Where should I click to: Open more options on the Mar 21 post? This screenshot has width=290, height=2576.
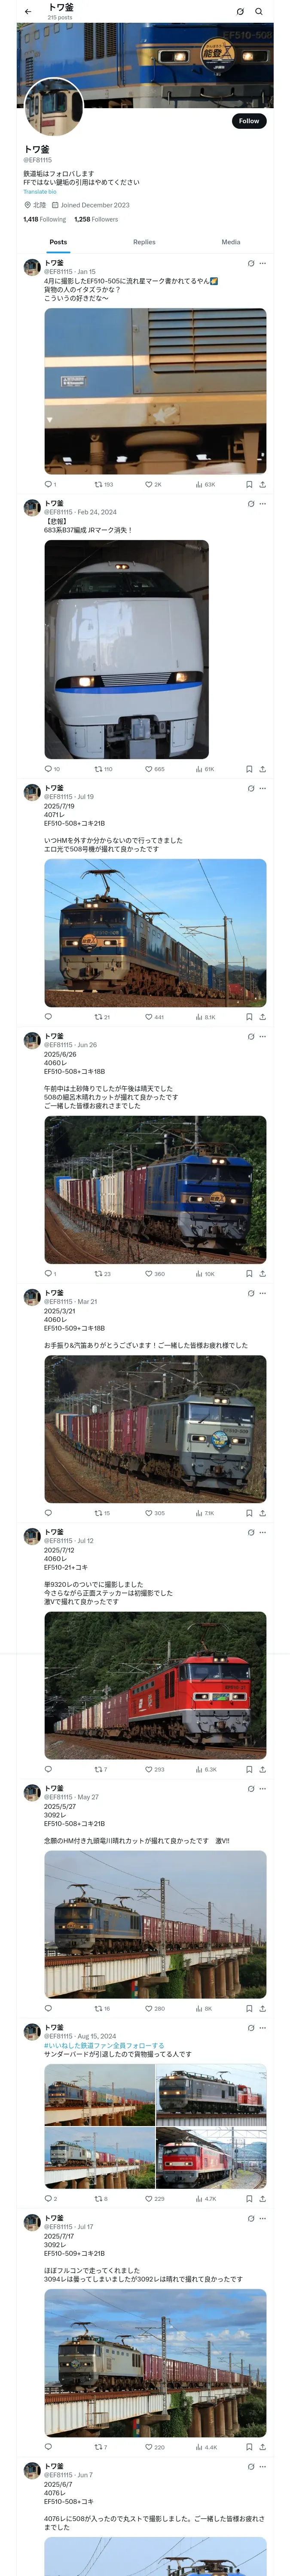point(263,1293)
